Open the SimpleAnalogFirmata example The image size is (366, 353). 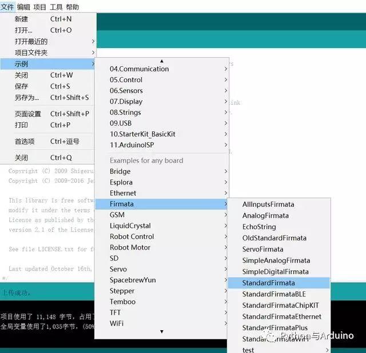coord(279,260)
